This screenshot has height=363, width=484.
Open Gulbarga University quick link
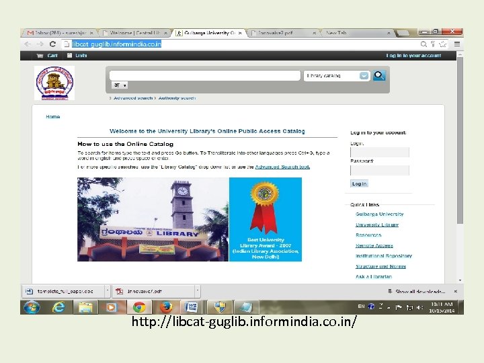click(379, 214)
